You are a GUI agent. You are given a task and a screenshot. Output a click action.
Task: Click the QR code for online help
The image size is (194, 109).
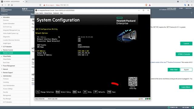point(133,81)
